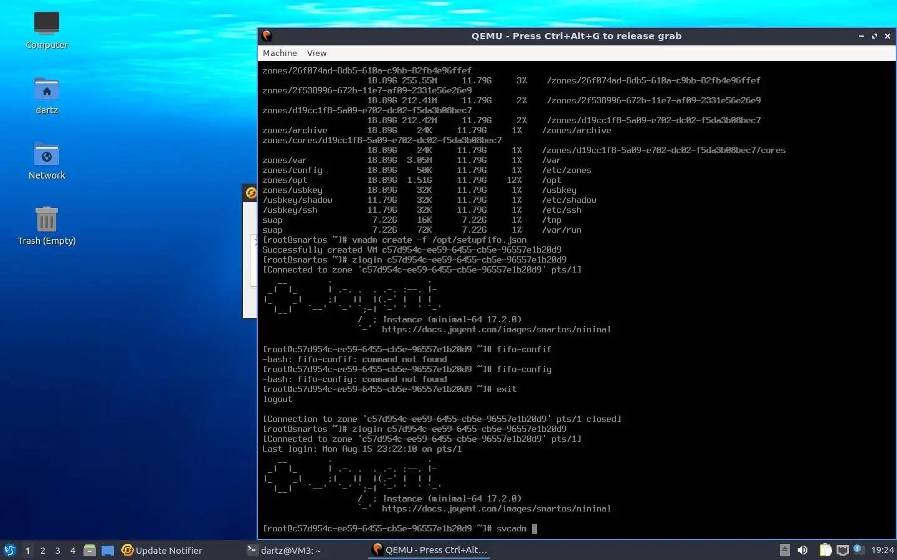Click the 'zones/config' filesystem row
The width and height of the screenshot is (897, 560).
point(427,170)
